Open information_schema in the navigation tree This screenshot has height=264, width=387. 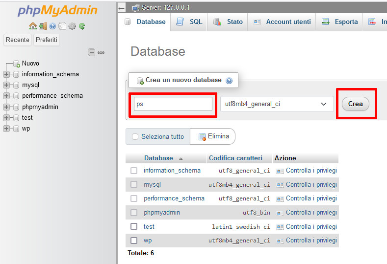pos(51,74)
